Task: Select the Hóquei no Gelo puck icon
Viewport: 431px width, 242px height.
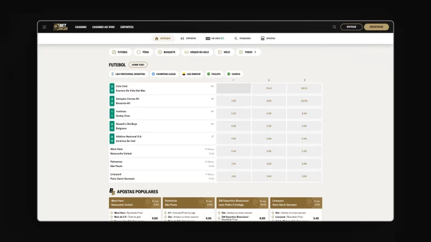Action: [186, 52]
